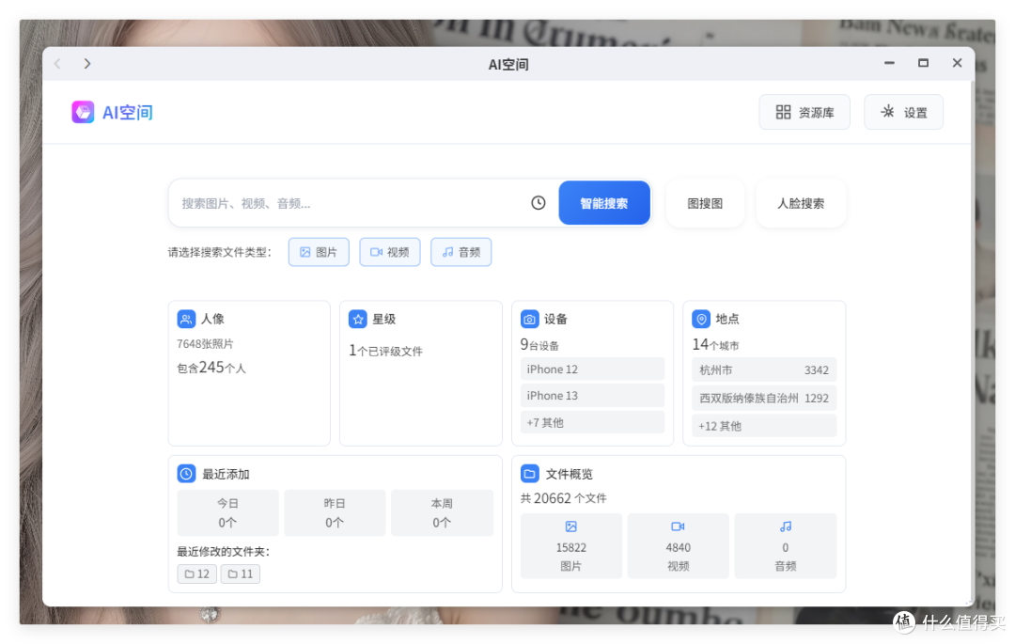Select iPhone 13 device row

click(592, 396)
